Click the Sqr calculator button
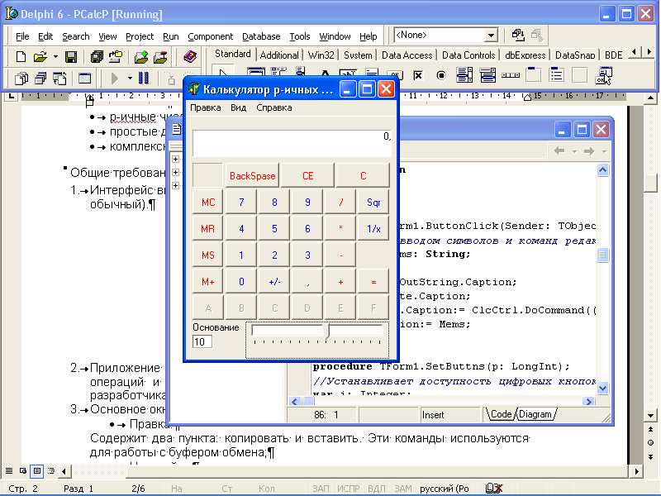 [x=373, y=203]
